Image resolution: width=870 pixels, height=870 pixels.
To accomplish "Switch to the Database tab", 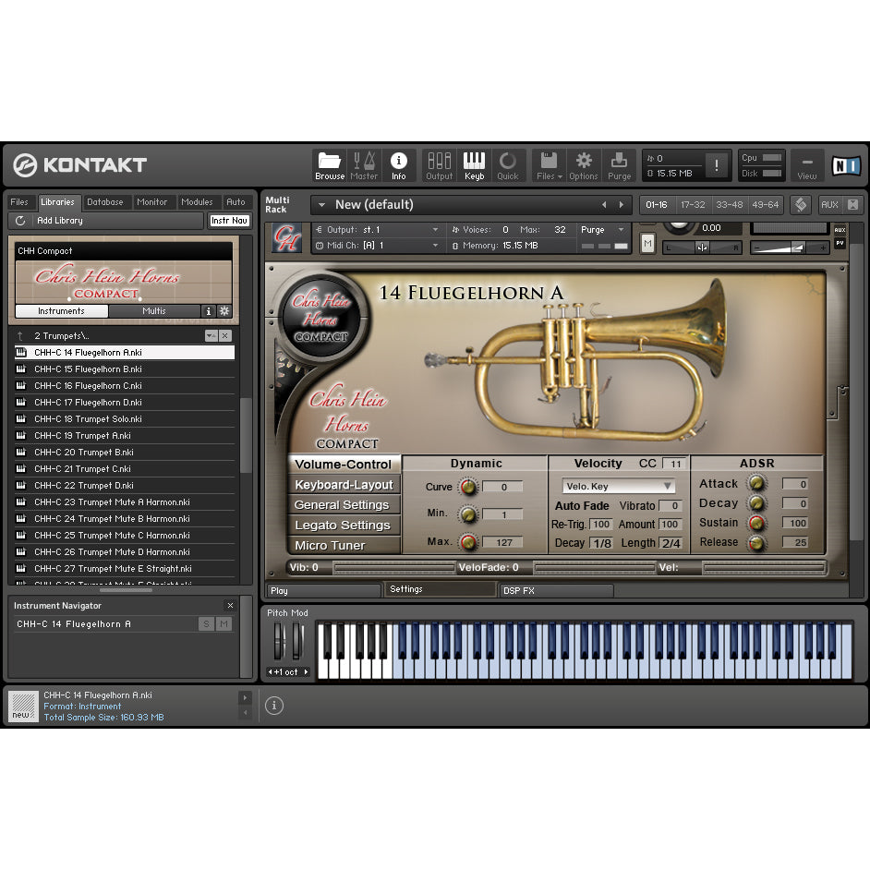I will 105,201.
